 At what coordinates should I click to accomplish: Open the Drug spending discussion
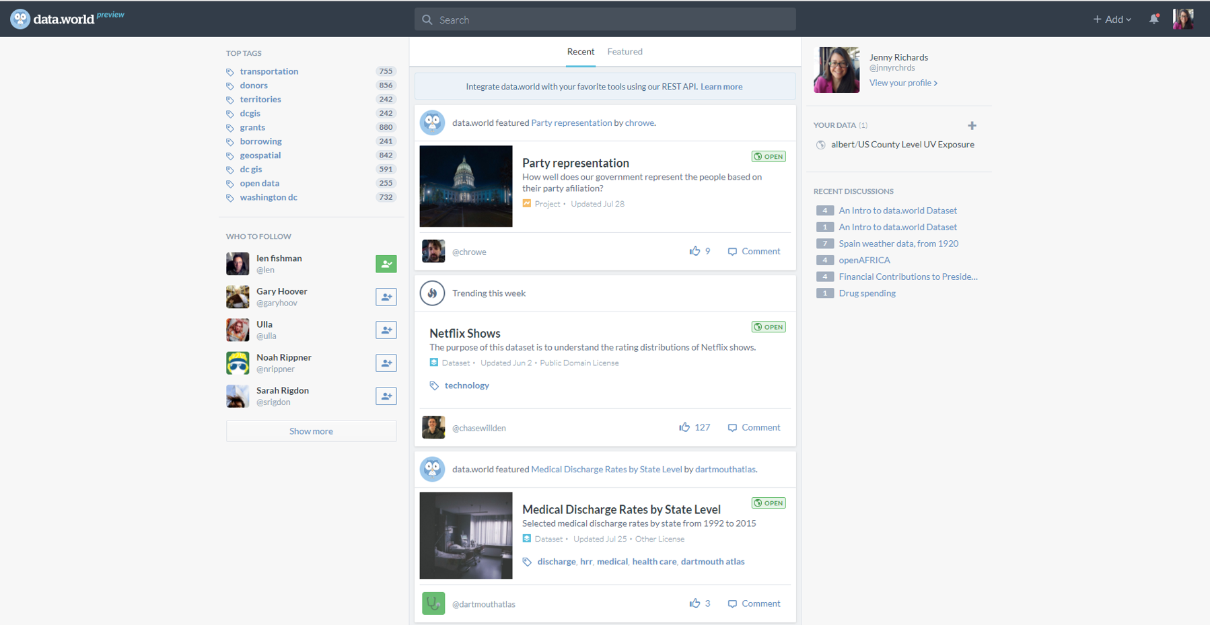(867, 293)
